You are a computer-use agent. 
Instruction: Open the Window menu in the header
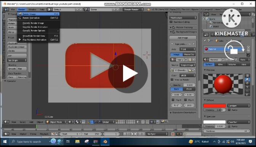tap(32, 10)
